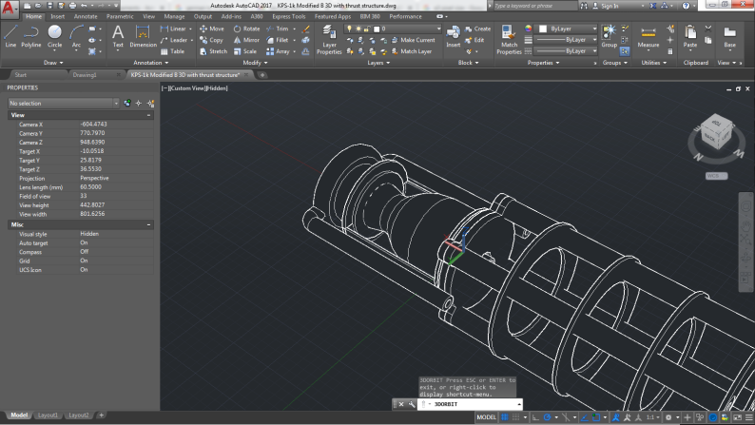The width and height of the screenshot is (755, 425).
Task: Click the Array tool
Action: pyautogui.click(x=278, y=51)
